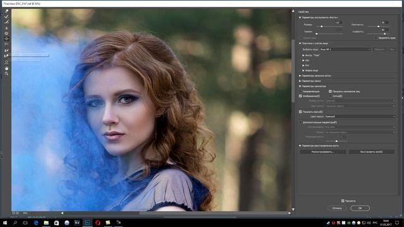Click the scroll-up arrow beside the canvas
This screenshot has height=227, width=404.
point(293,11)
